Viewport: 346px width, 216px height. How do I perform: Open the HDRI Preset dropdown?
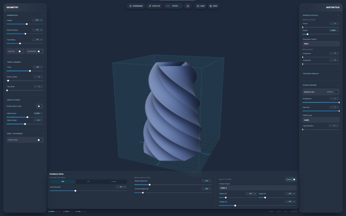coord(321,120)
